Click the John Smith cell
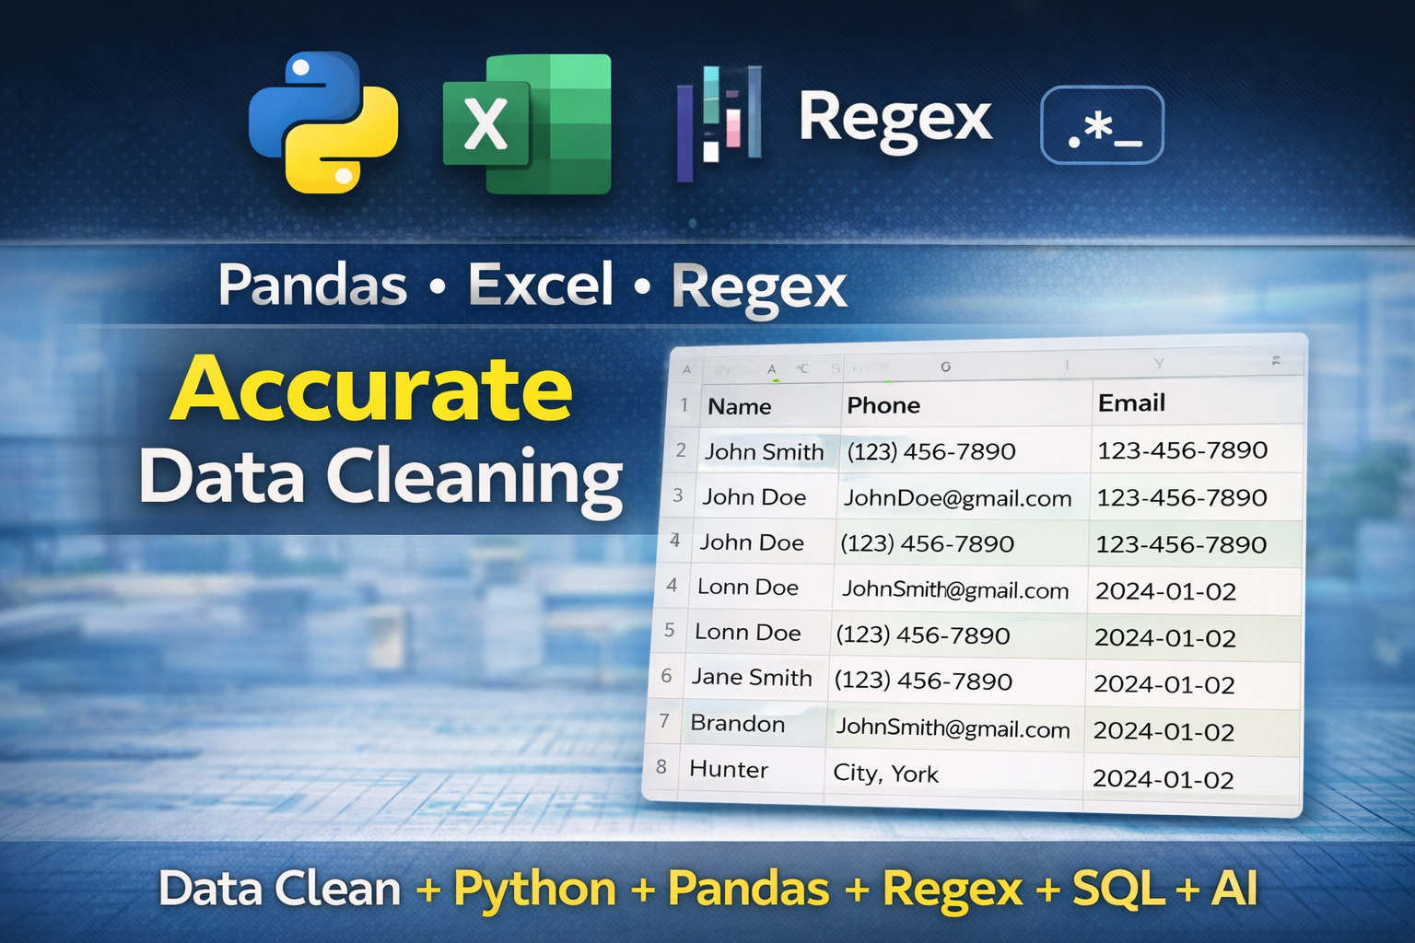 [x=764, y=451]
